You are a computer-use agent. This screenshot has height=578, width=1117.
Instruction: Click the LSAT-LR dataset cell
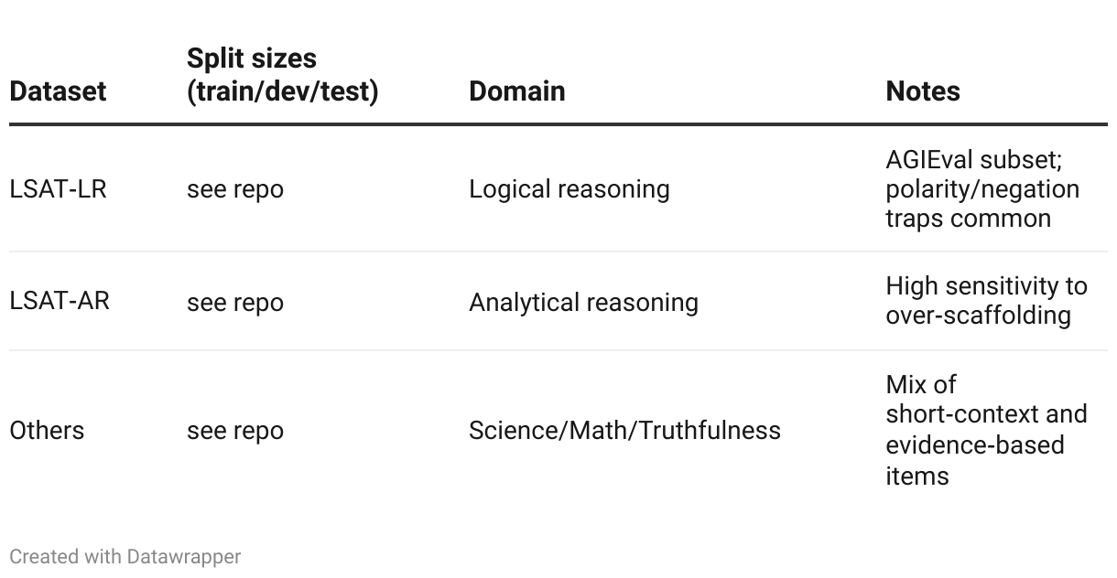pyautogui.click(x=58, y=189)
